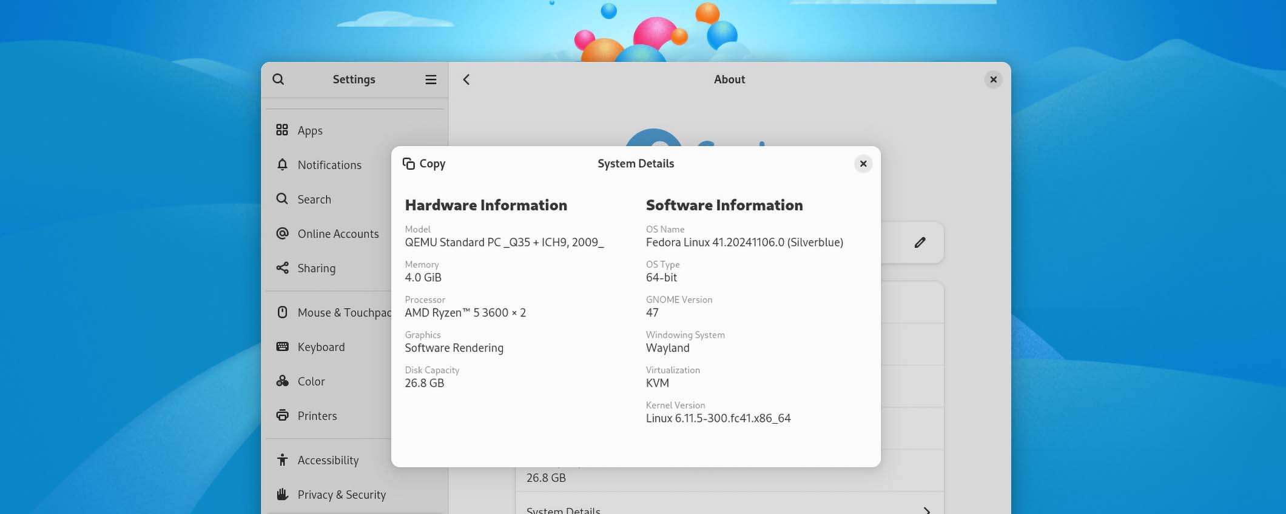Click the search icon in Settings header

[x=278, y=79]
